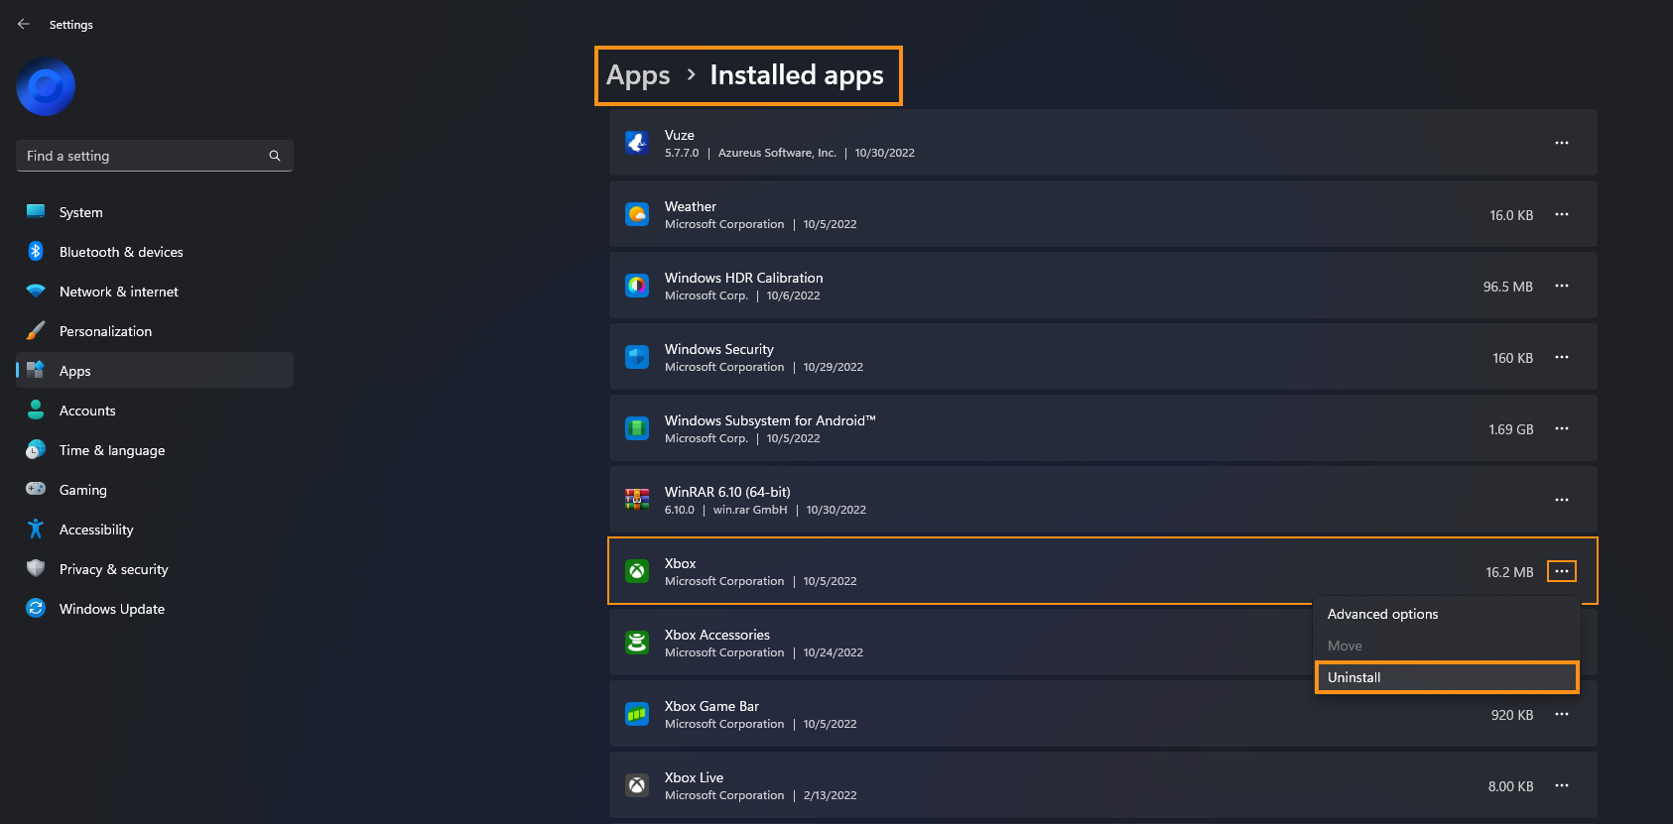Open the more options for Vuze

tap(1562, 143)
